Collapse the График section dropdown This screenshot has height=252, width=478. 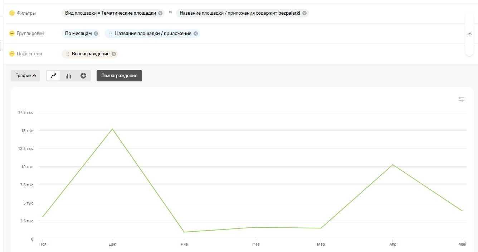[25, 76]
